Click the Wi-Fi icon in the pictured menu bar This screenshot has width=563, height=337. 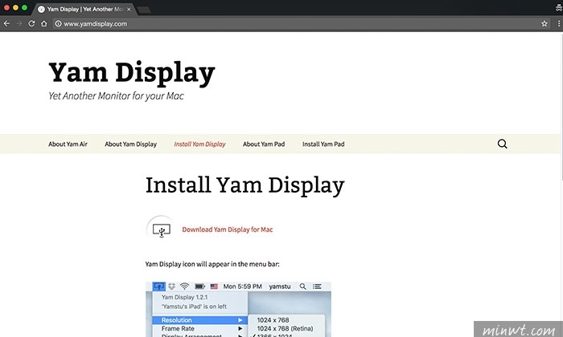pyautogui.click(x=183, y=286)
